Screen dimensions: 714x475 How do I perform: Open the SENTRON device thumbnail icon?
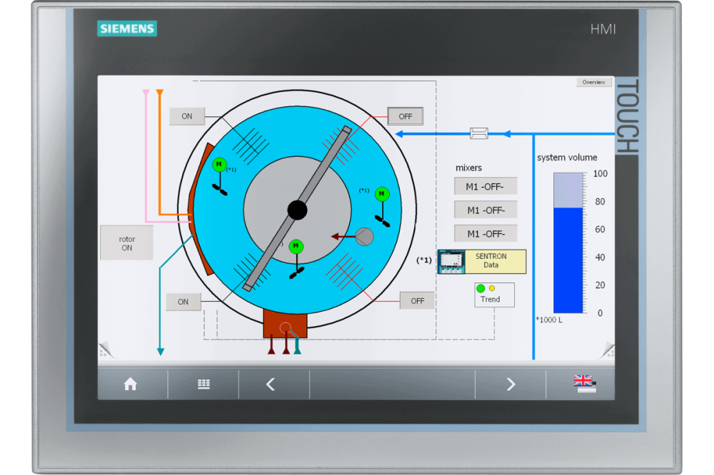451,262
